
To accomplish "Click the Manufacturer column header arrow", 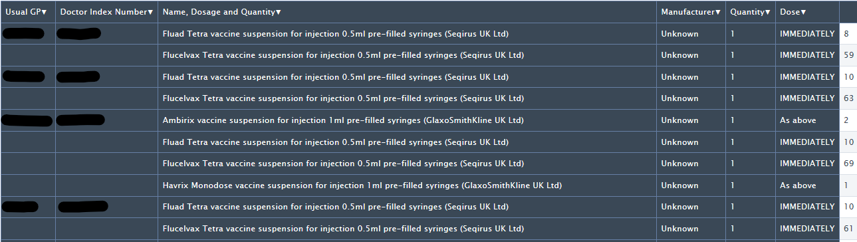I will (718, 12).
